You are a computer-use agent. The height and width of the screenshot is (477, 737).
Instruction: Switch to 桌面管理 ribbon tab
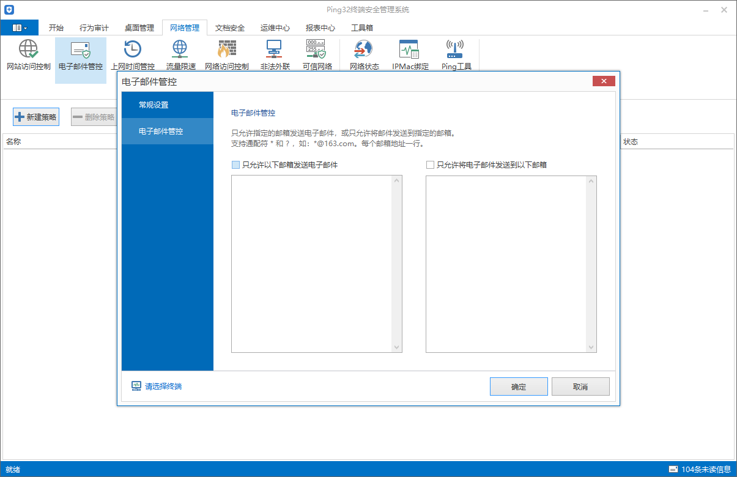[139, 28]
